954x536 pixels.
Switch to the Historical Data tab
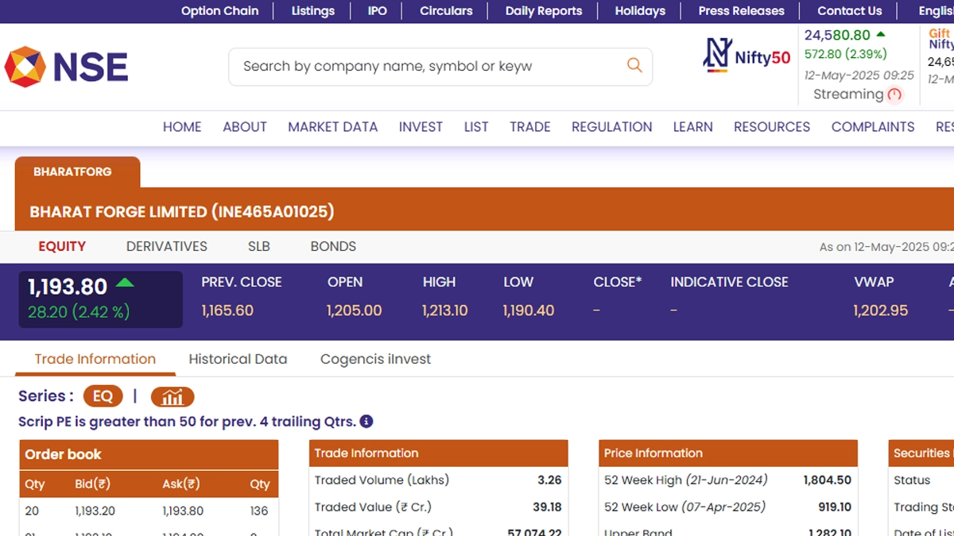tap(238, 359)
